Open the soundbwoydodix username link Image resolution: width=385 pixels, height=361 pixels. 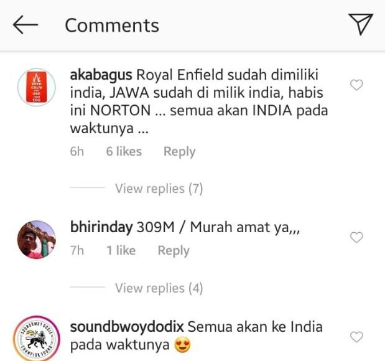click(127, 327)
